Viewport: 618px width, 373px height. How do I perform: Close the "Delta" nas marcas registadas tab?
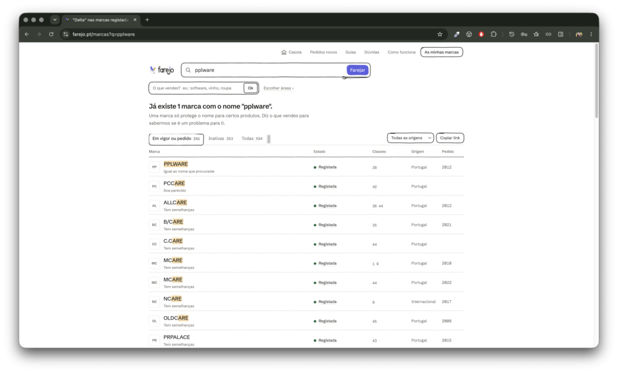pyautogui.click(x=135, y=20)
